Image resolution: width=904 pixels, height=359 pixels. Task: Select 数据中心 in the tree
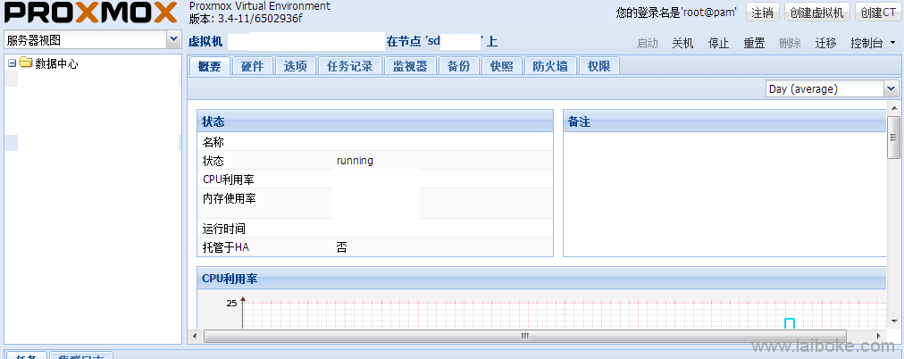56,63
